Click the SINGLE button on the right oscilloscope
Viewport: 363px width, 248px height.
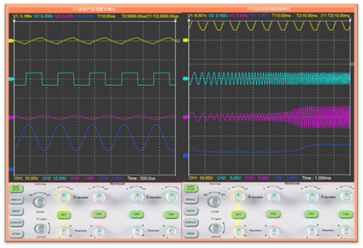191,199
